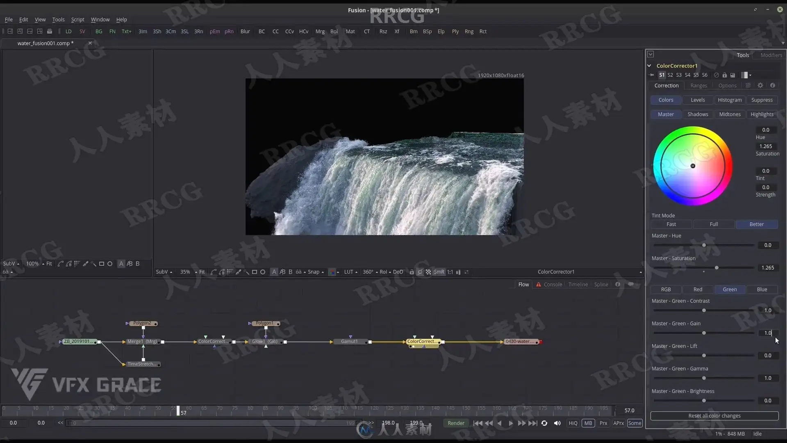
Task: Toggle High Quality (HiQ) rendering
Action: 573,423
